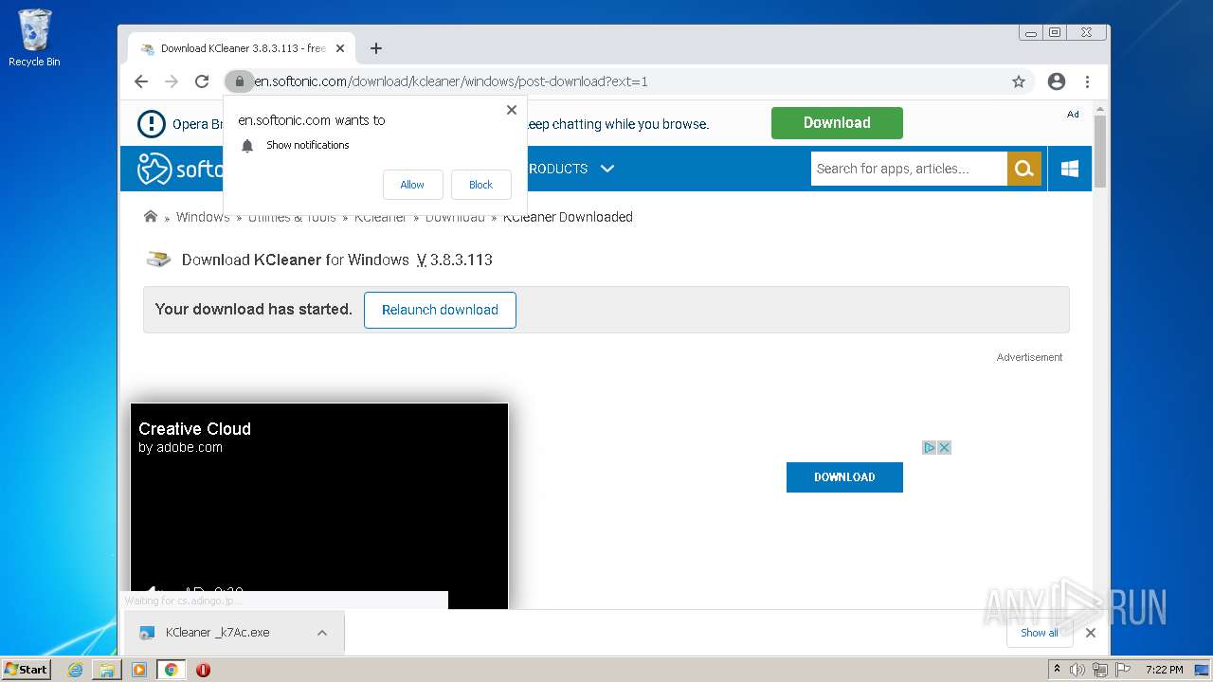Click the Windows platform icon

(x=1070, y=169)
